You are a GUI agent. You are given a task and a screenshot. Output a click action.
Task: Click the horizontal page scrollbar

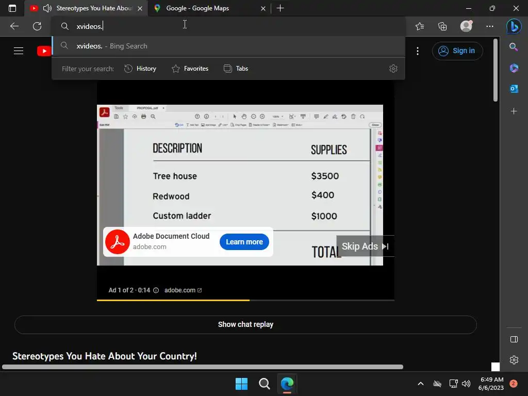click(202, 367)
